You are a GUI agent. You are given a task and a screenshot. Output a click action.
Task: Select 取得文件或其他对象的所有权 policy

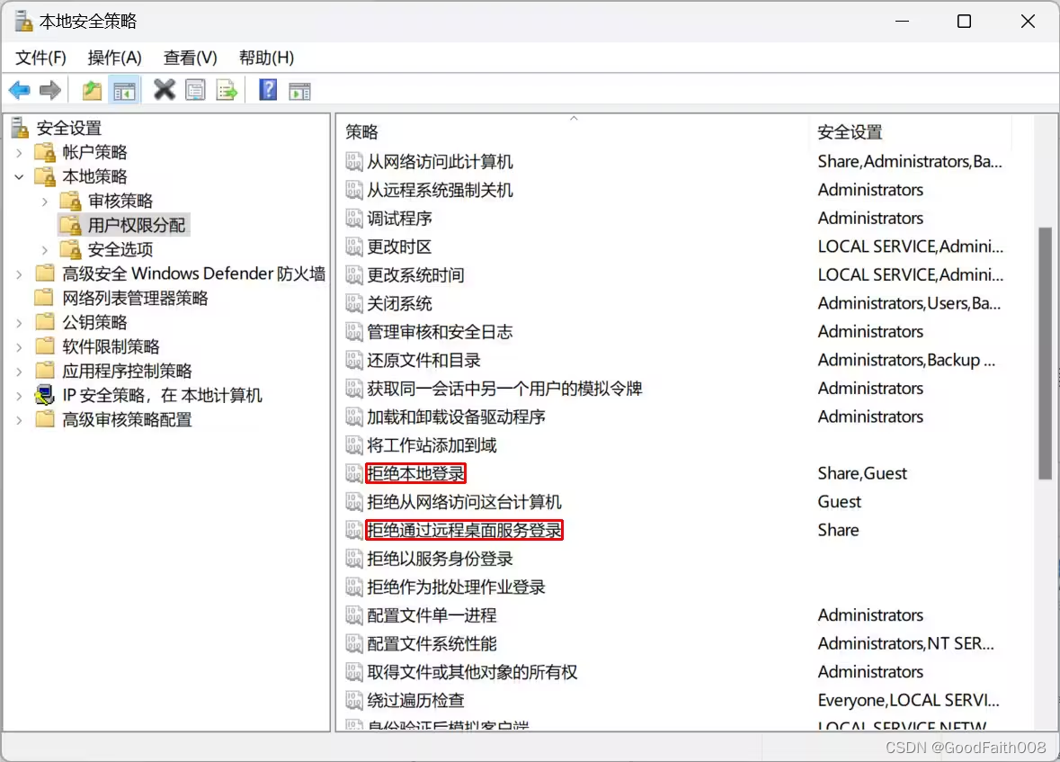pos(472,672)
